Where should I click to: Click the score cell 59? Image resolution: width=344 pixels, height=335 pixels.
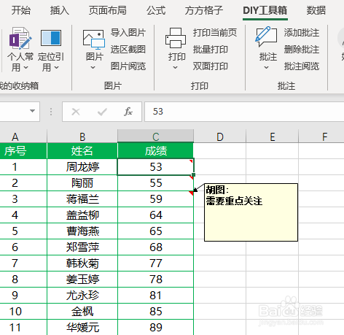coord(156,199)
